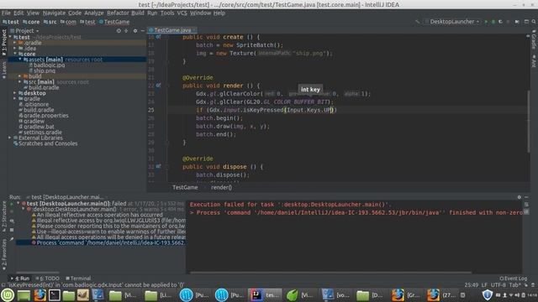Viewport: 538px width, 302px height.
Task: Open Project panel settings gear
Action: [134, 30]
